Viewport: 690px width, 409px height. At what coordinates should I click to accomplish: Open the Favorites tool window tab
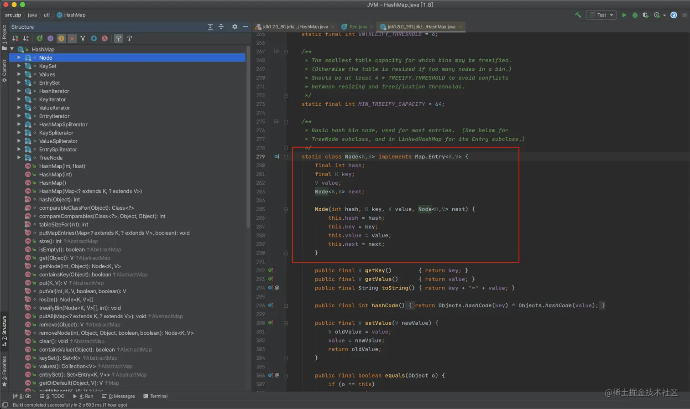(4, 371)
